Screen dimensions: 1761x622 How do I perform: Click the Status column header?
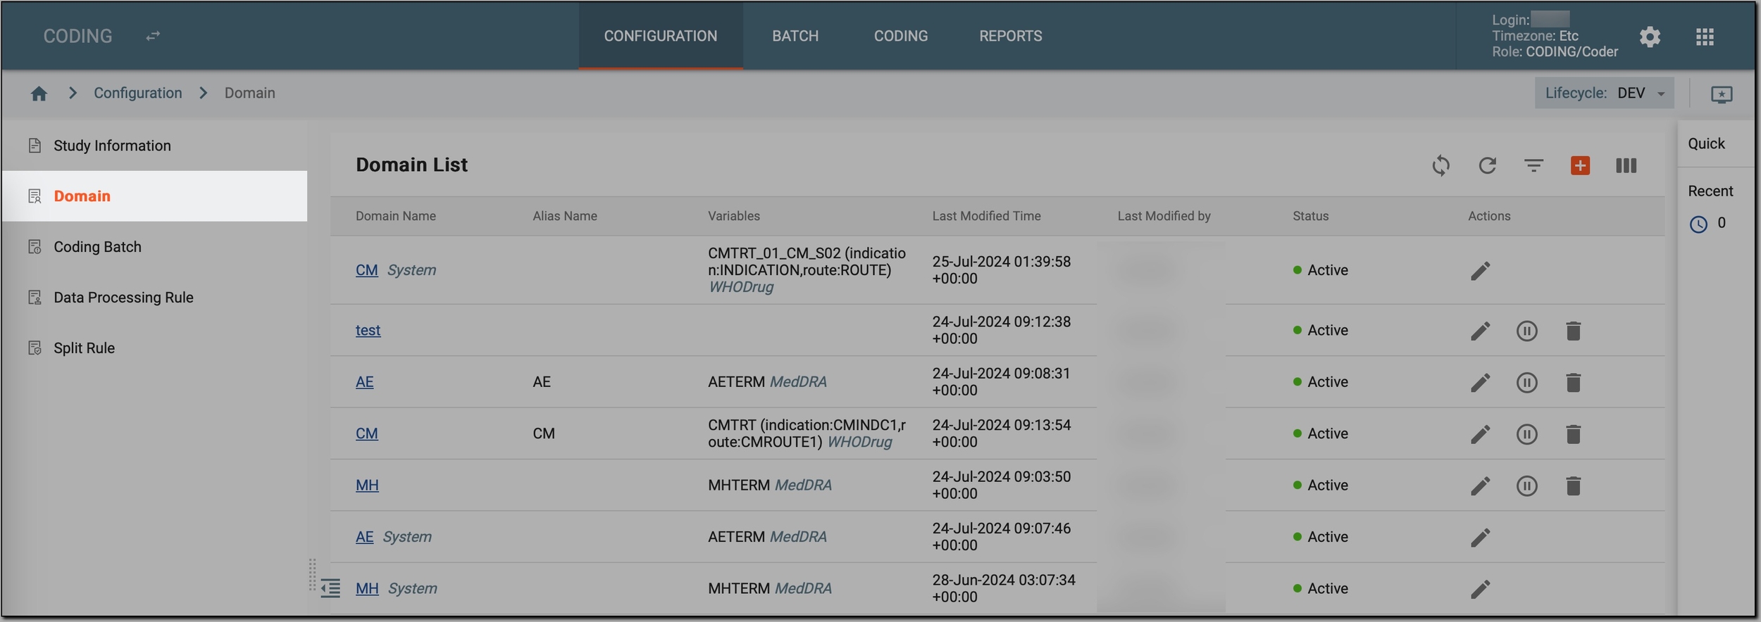(1310, 216)
